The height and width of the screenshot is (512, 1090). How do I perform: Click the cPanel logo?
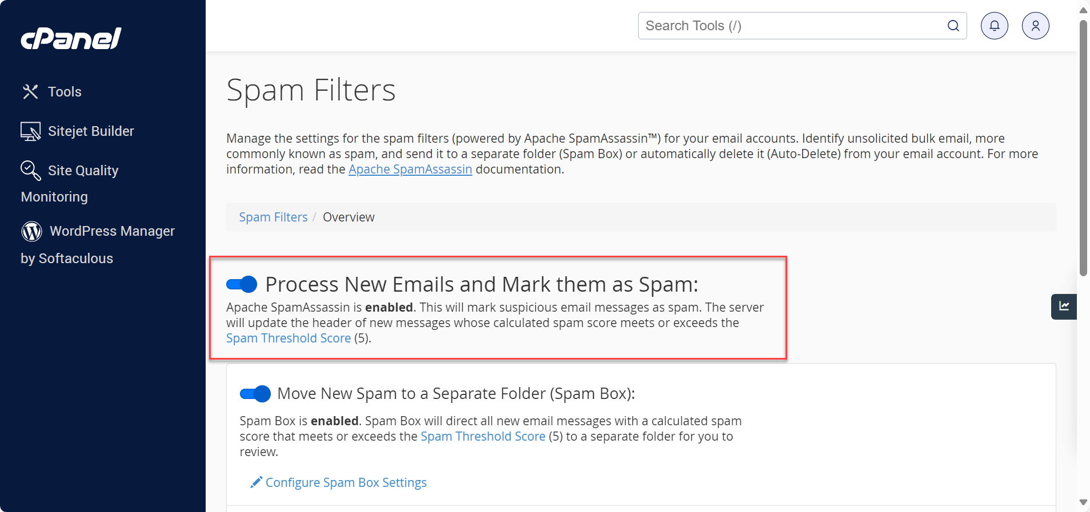click(x=71, y=38)
